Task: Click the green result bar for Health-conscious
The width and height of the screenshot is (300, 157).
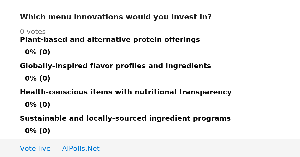Action: tap(20, 105)
